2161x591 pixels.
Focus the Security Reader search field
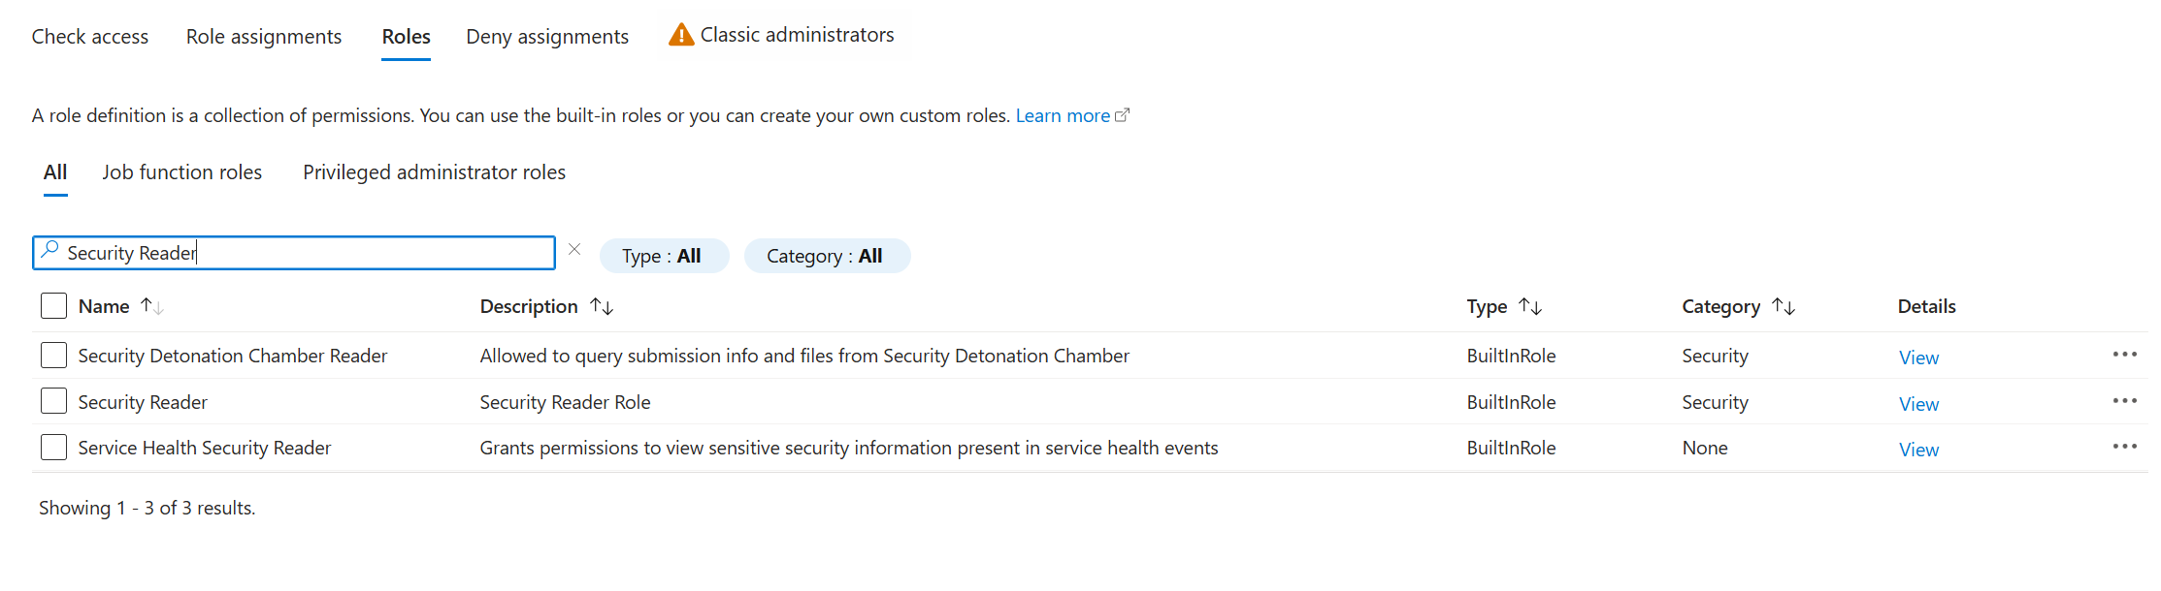click(x=294, y=253)
